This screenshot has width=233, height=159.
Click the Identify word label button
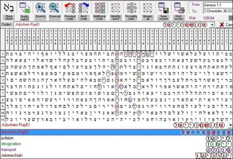[116, 18]
